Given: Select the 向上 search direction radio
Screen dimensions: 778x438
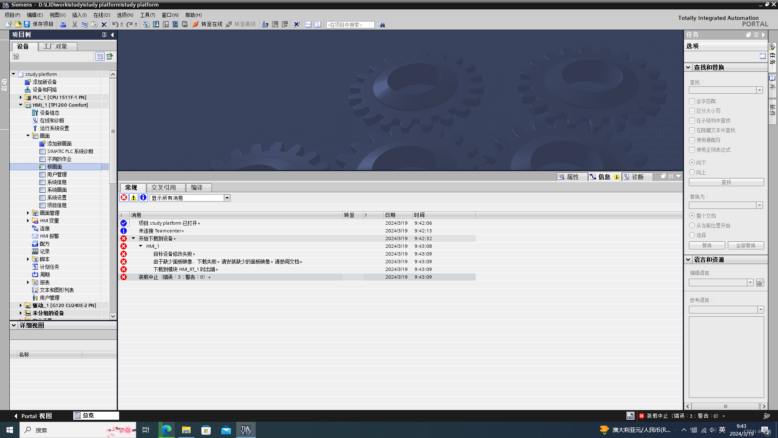Looking at the screenshot, I should [692, 172].
